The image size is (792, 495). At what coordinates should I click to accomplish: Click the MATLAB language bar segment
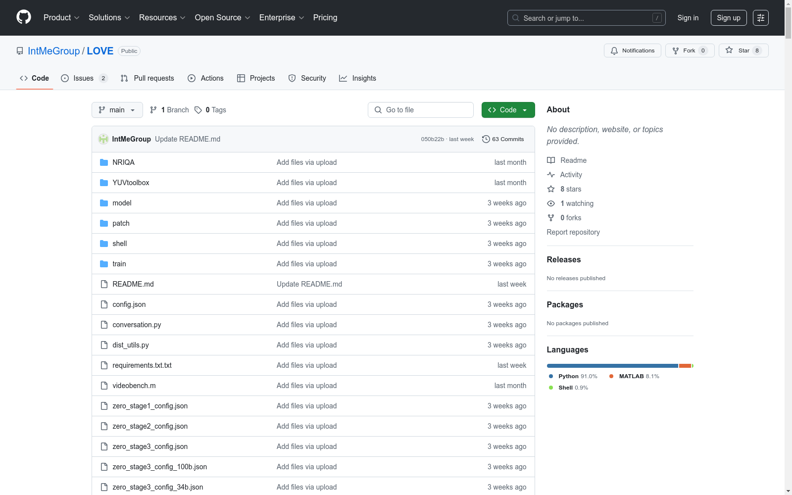685,366
